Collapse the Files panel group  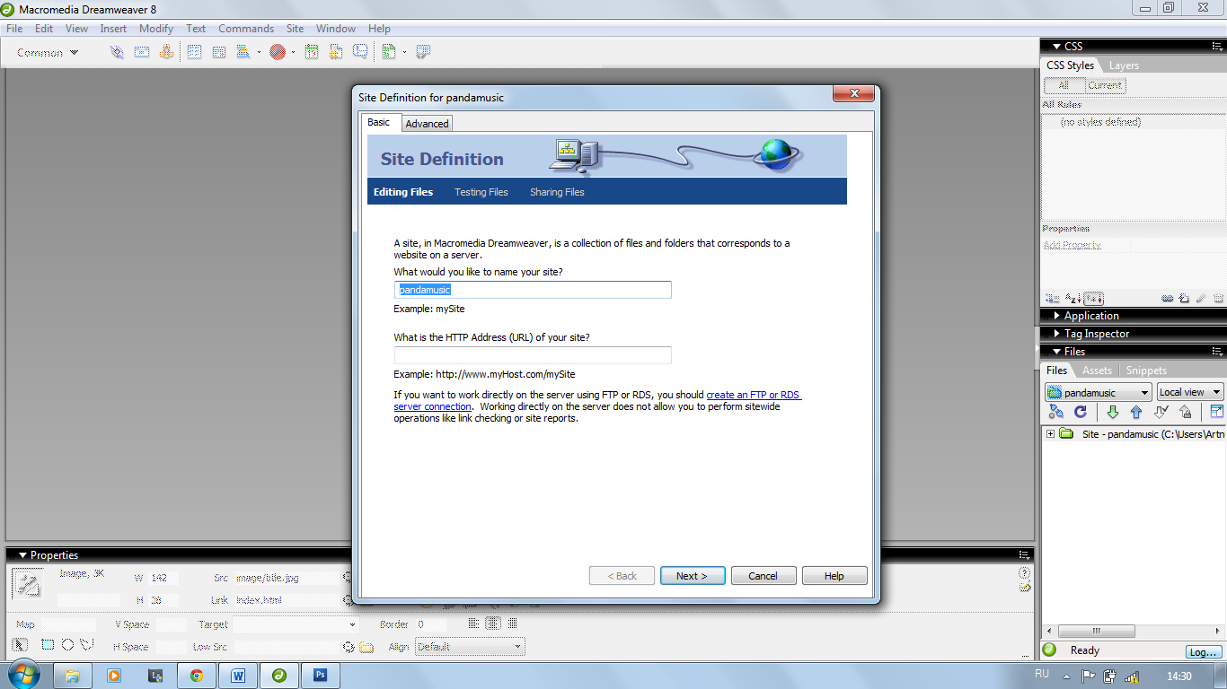tap(1056, 352)
